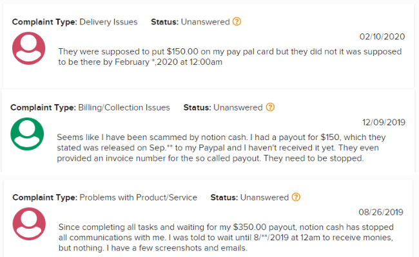Click the Unanswered status on the Product/Service complaint

[264, 197]
